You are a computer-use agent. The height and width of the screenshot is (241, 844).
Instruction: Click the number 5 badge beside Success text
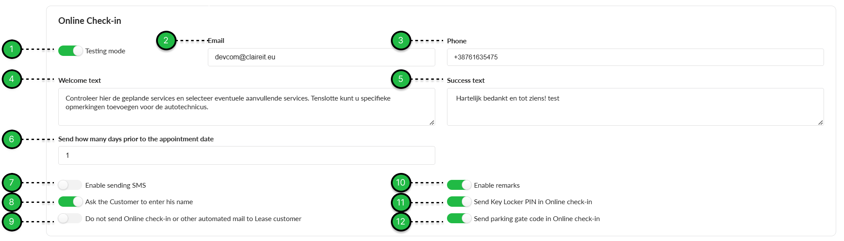[400, 79]
